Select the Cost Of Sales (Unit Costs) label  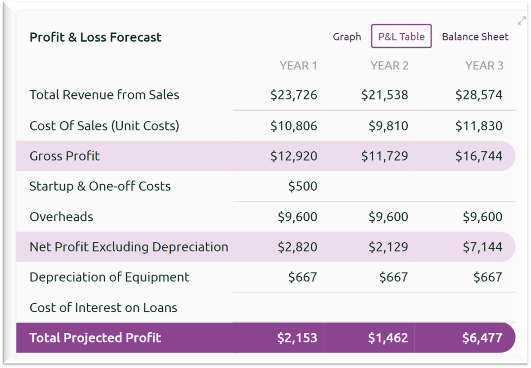[x=104, y=125]
